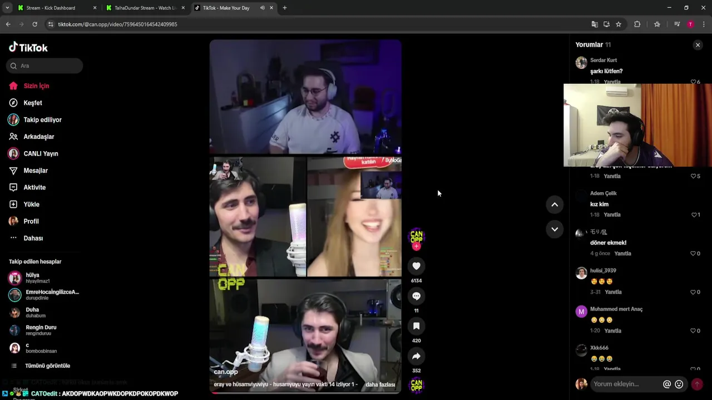This screenshot has width=712, height=400.
Task: Open Serdar Kurt's profile name
Action: pos(604,60)
